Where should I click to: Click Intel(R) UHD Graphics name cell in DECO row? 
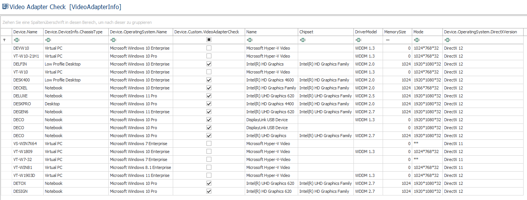[x=272, y=136]
